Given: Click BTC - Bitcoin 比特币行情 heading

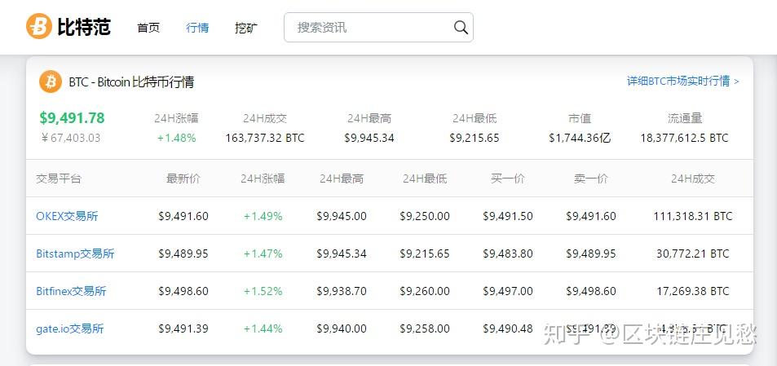Looking at the screenshot, I should (131, 82).
